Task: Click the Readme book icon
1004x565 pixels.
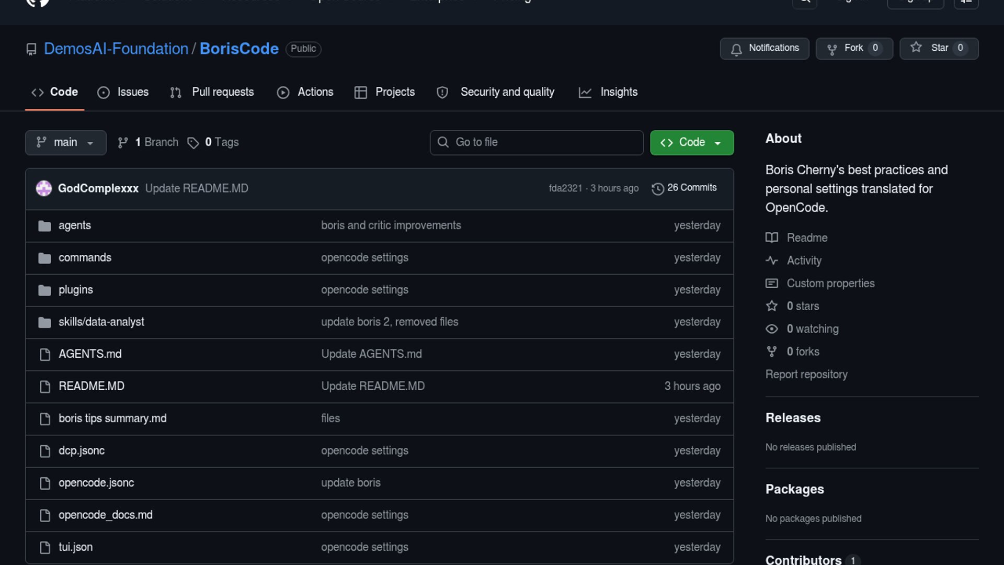Action: point(771,238)
